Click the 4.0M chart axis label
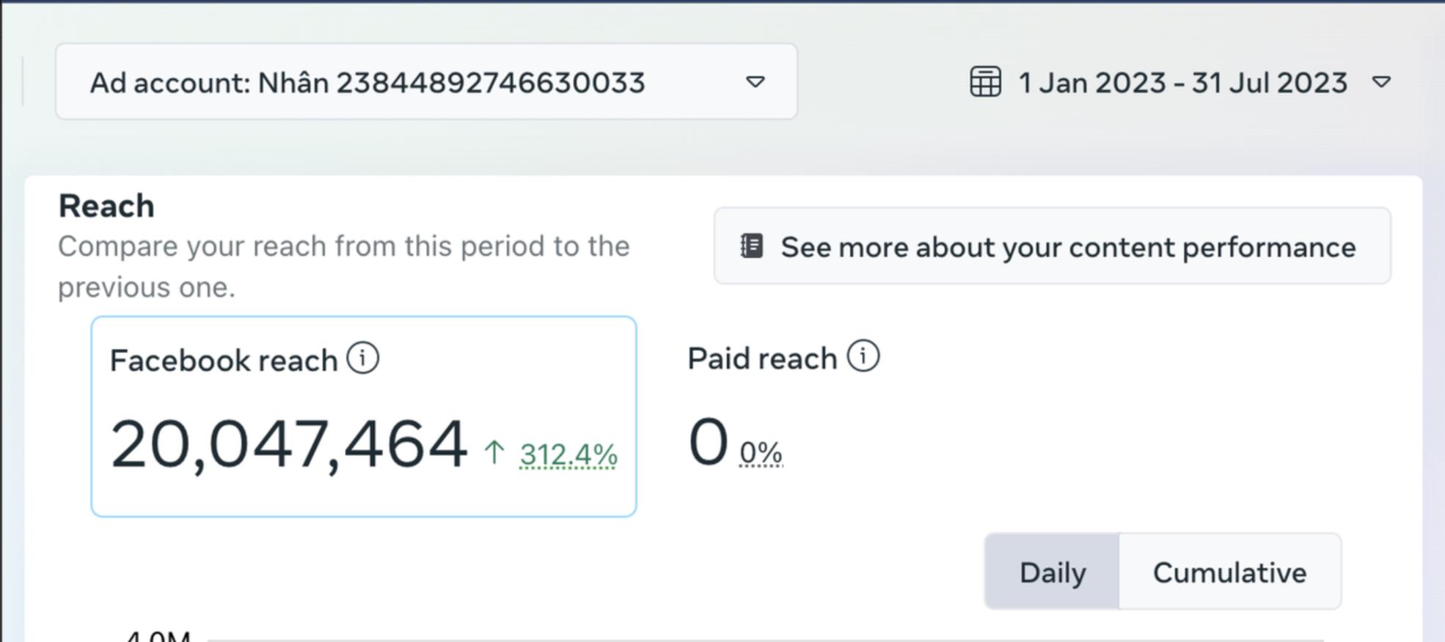The width and height of the screenshot is (1445, 642). click(x=158, y=635)
